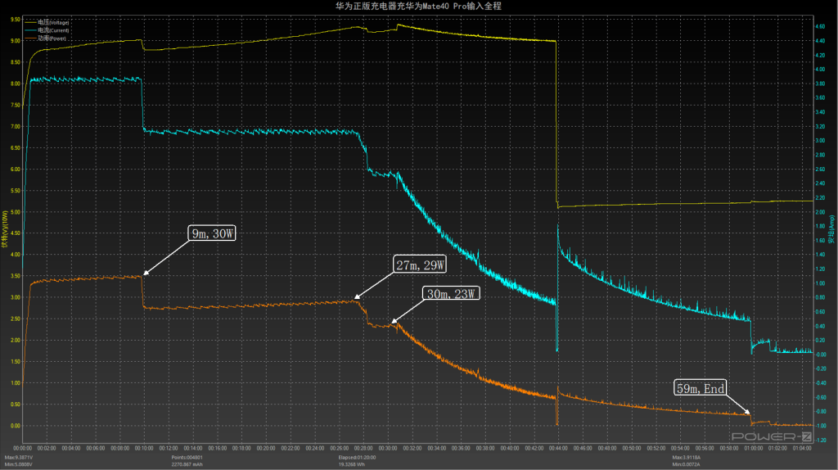Click the 00:10:00 time axis label

pos(144,449)
